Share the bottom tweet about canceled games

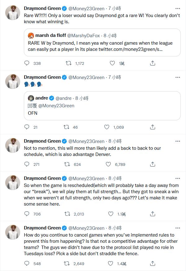point(153,264)
